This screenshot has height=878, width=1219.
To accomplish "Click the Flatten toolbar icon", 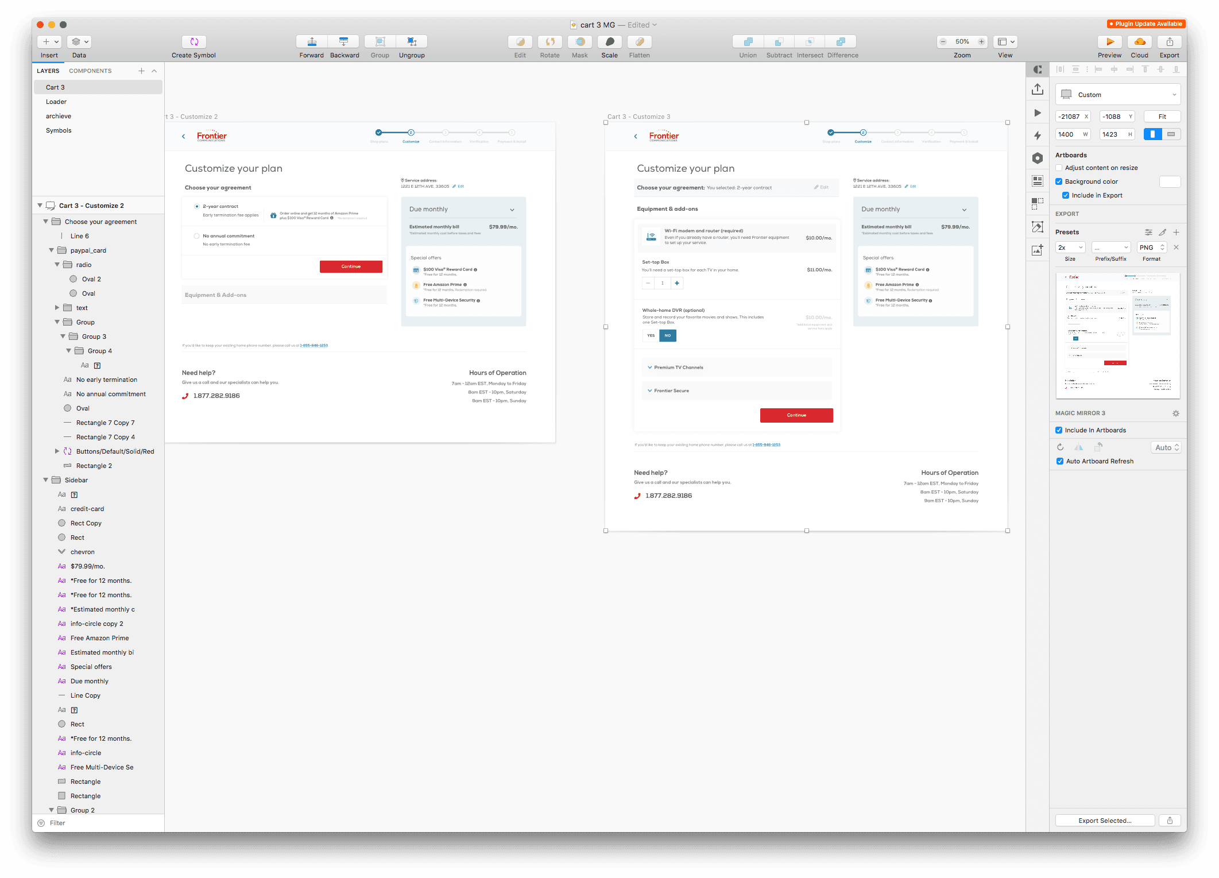I will click(640, 42).
